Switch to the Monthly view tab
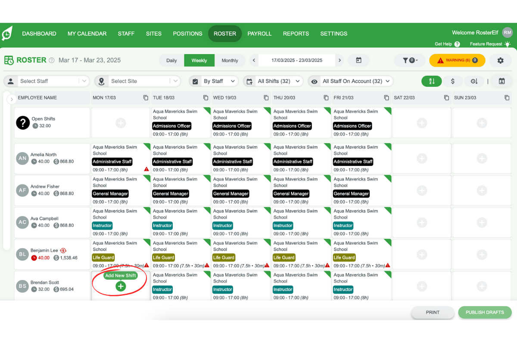The image size is (517, 344). pos(230,60)
